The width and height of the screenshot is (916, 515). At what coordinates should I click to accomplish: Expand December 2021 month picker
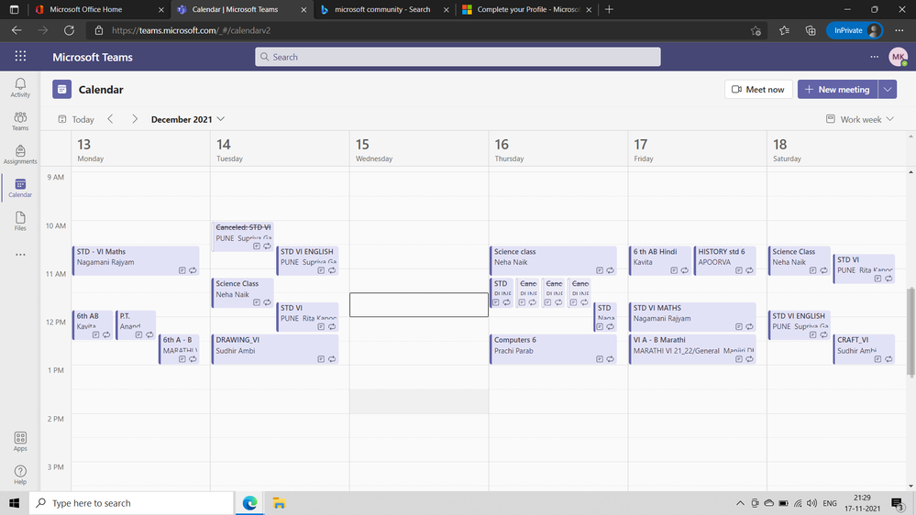click(x=188, y=119)
